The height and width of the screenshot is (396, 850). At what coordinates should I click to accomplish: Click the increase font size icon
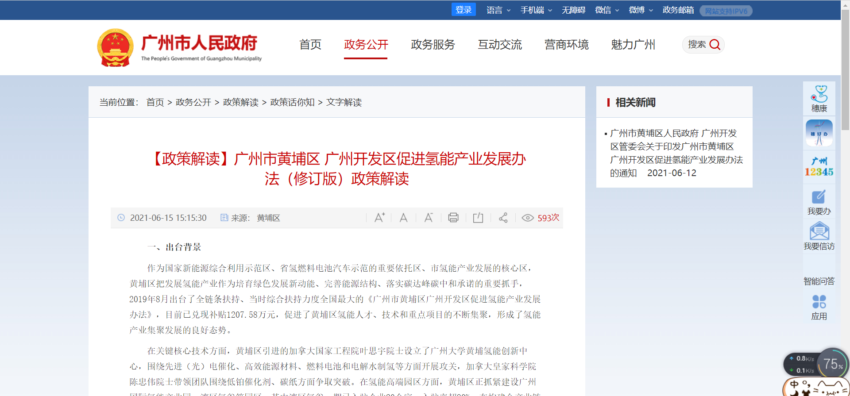coord(379,218)
